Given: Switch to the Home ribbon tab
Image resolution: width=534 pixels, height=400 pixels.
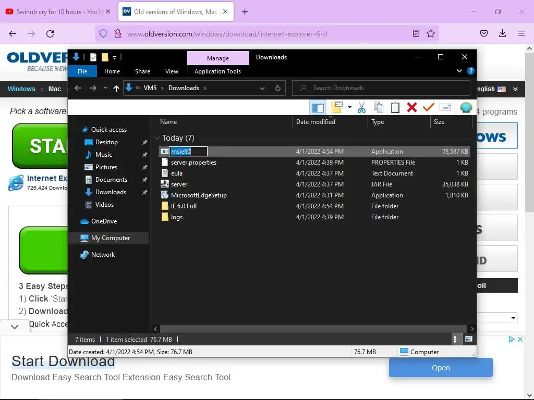Looking at the screenshot, I should coord(112,71).
